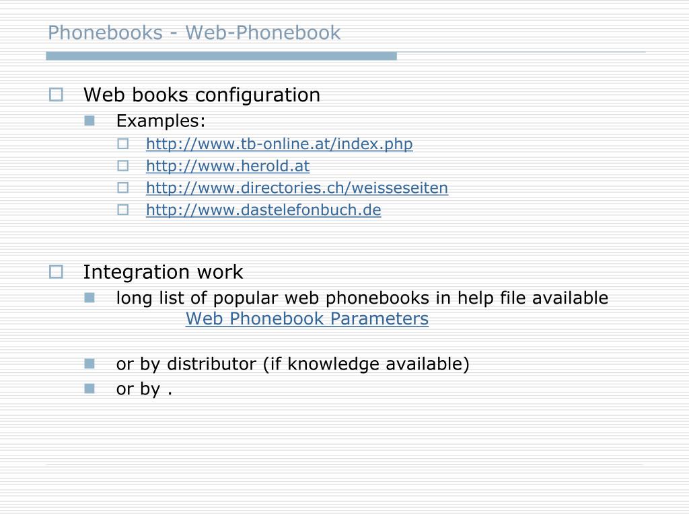Image resolution: width=689 pixels, height=516 pixels.
Task: Open the www.herold.at link
Action: coord(227,166)
